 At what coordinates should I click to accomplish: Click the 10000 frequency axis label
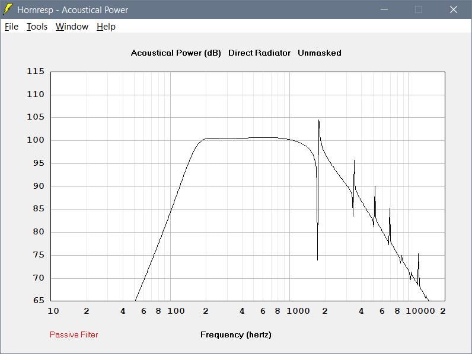(420, 311)
